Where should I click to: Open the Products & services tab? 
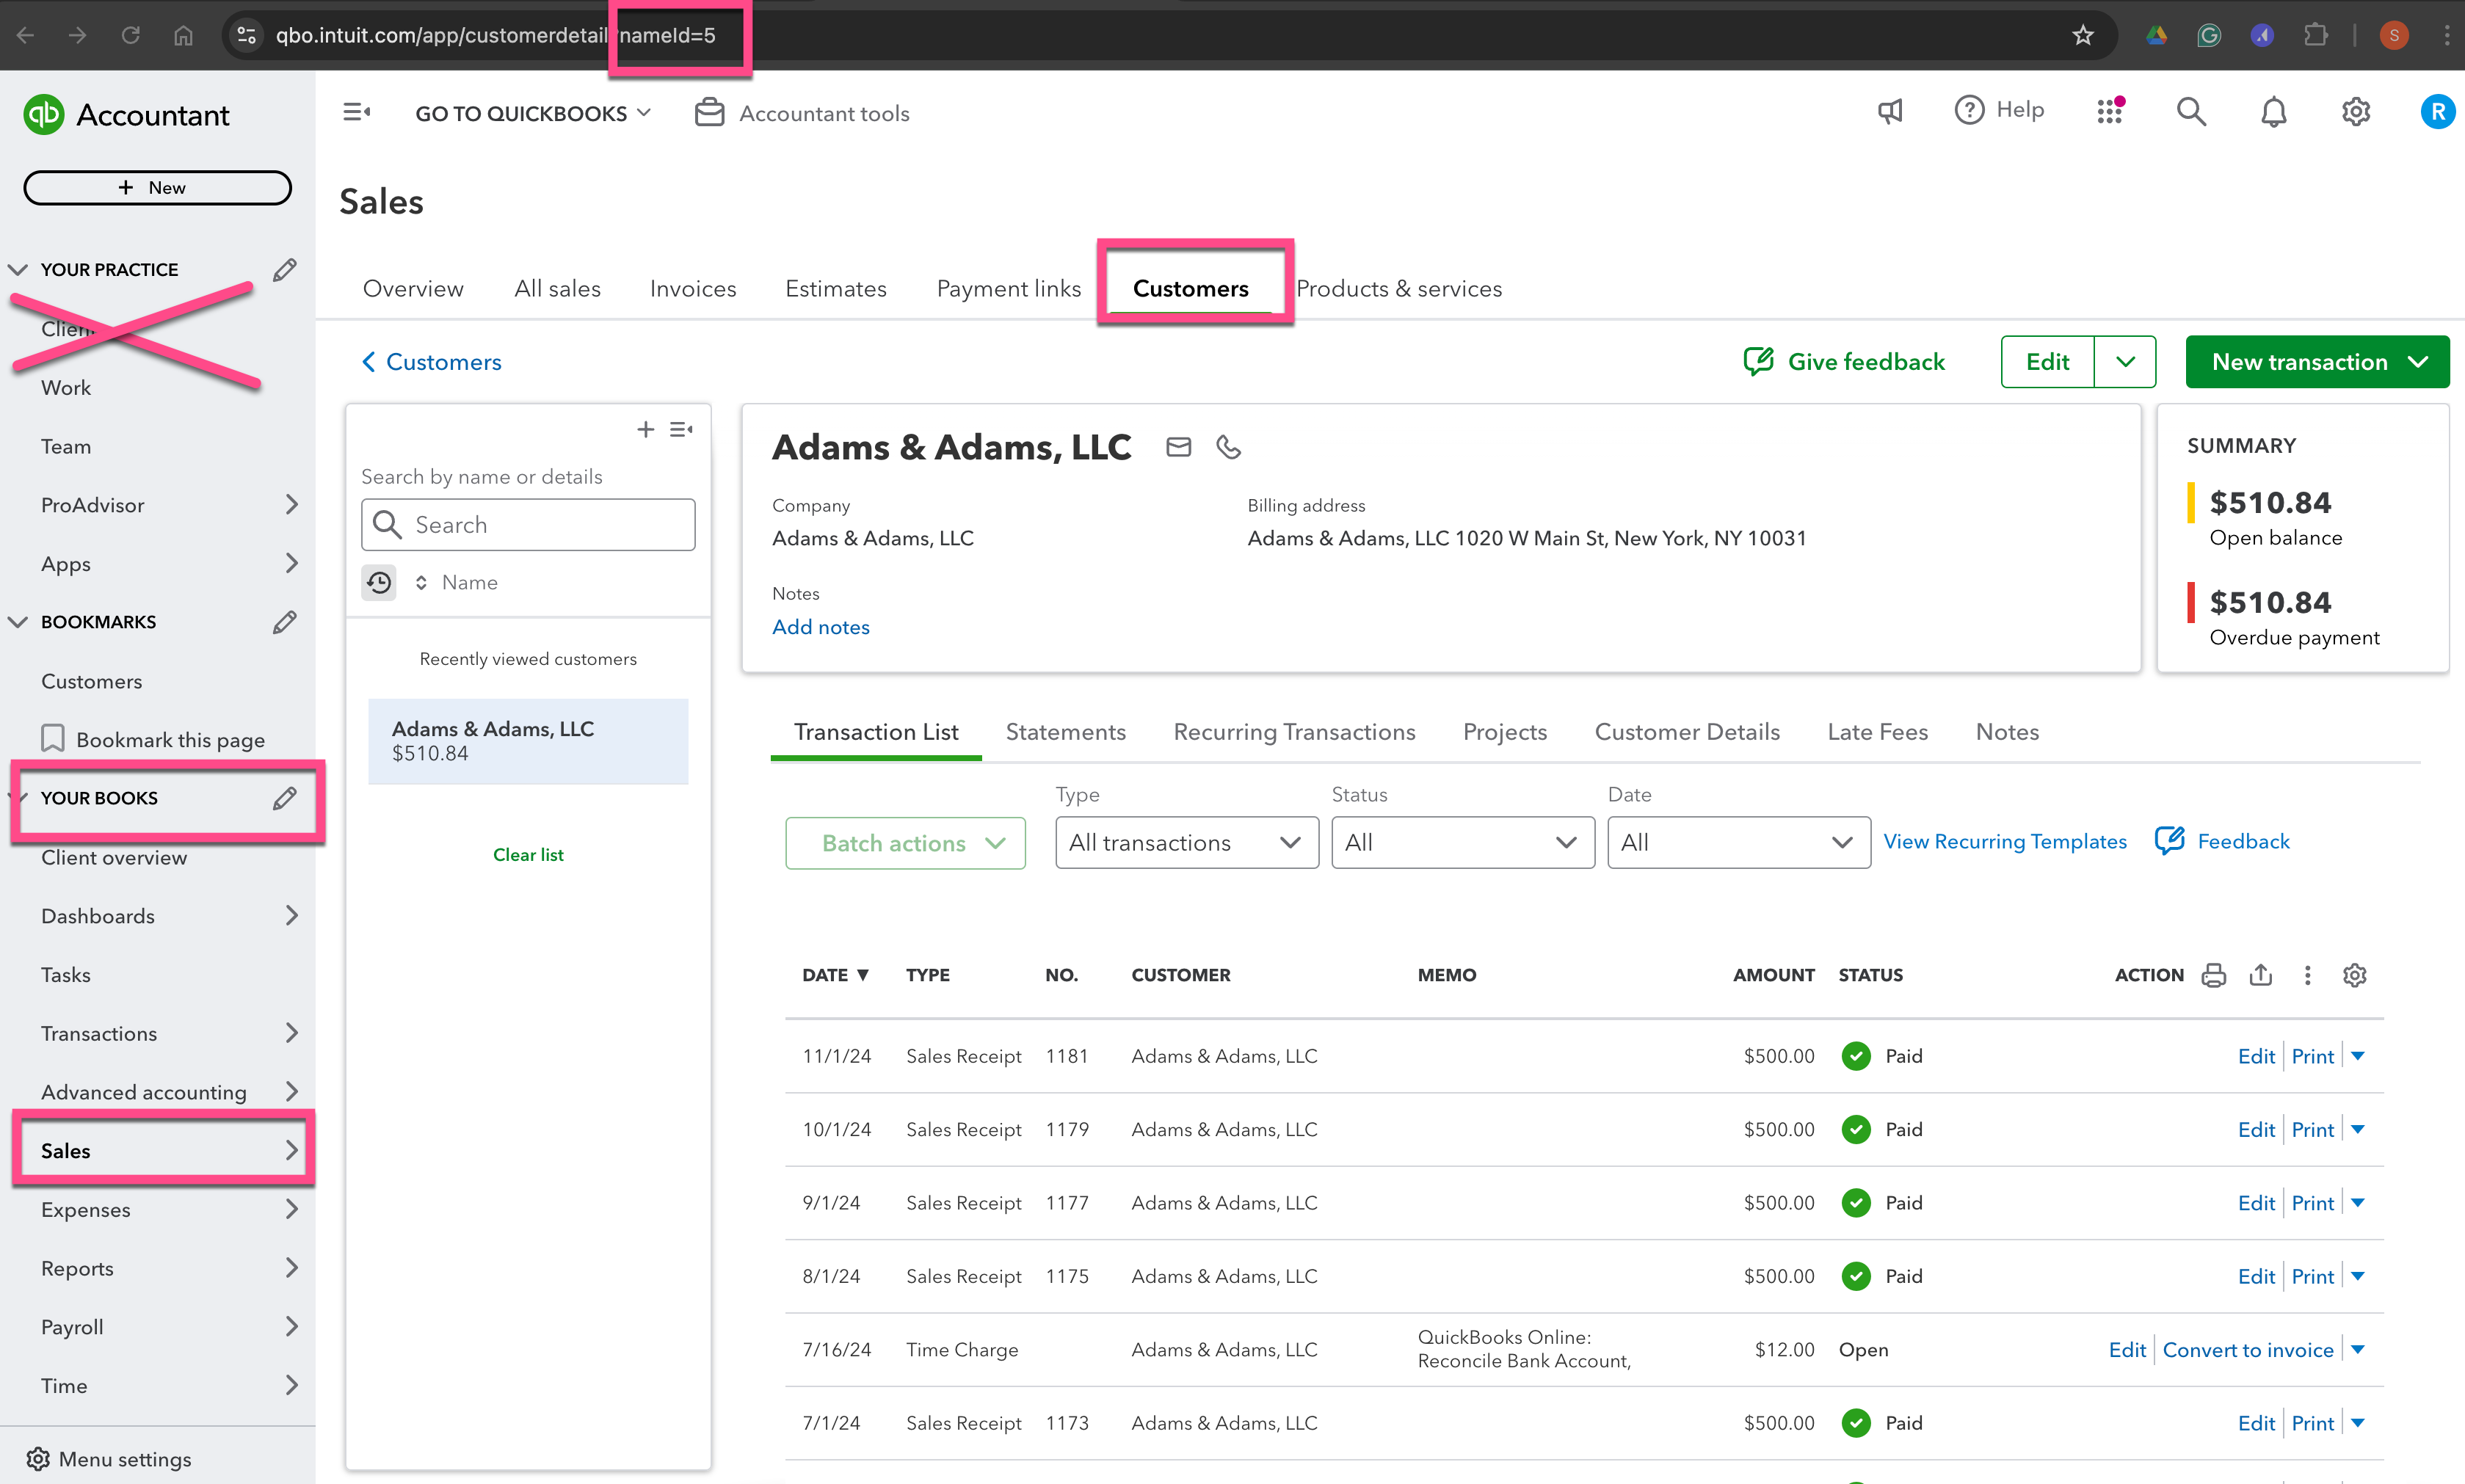point(1399,288)
